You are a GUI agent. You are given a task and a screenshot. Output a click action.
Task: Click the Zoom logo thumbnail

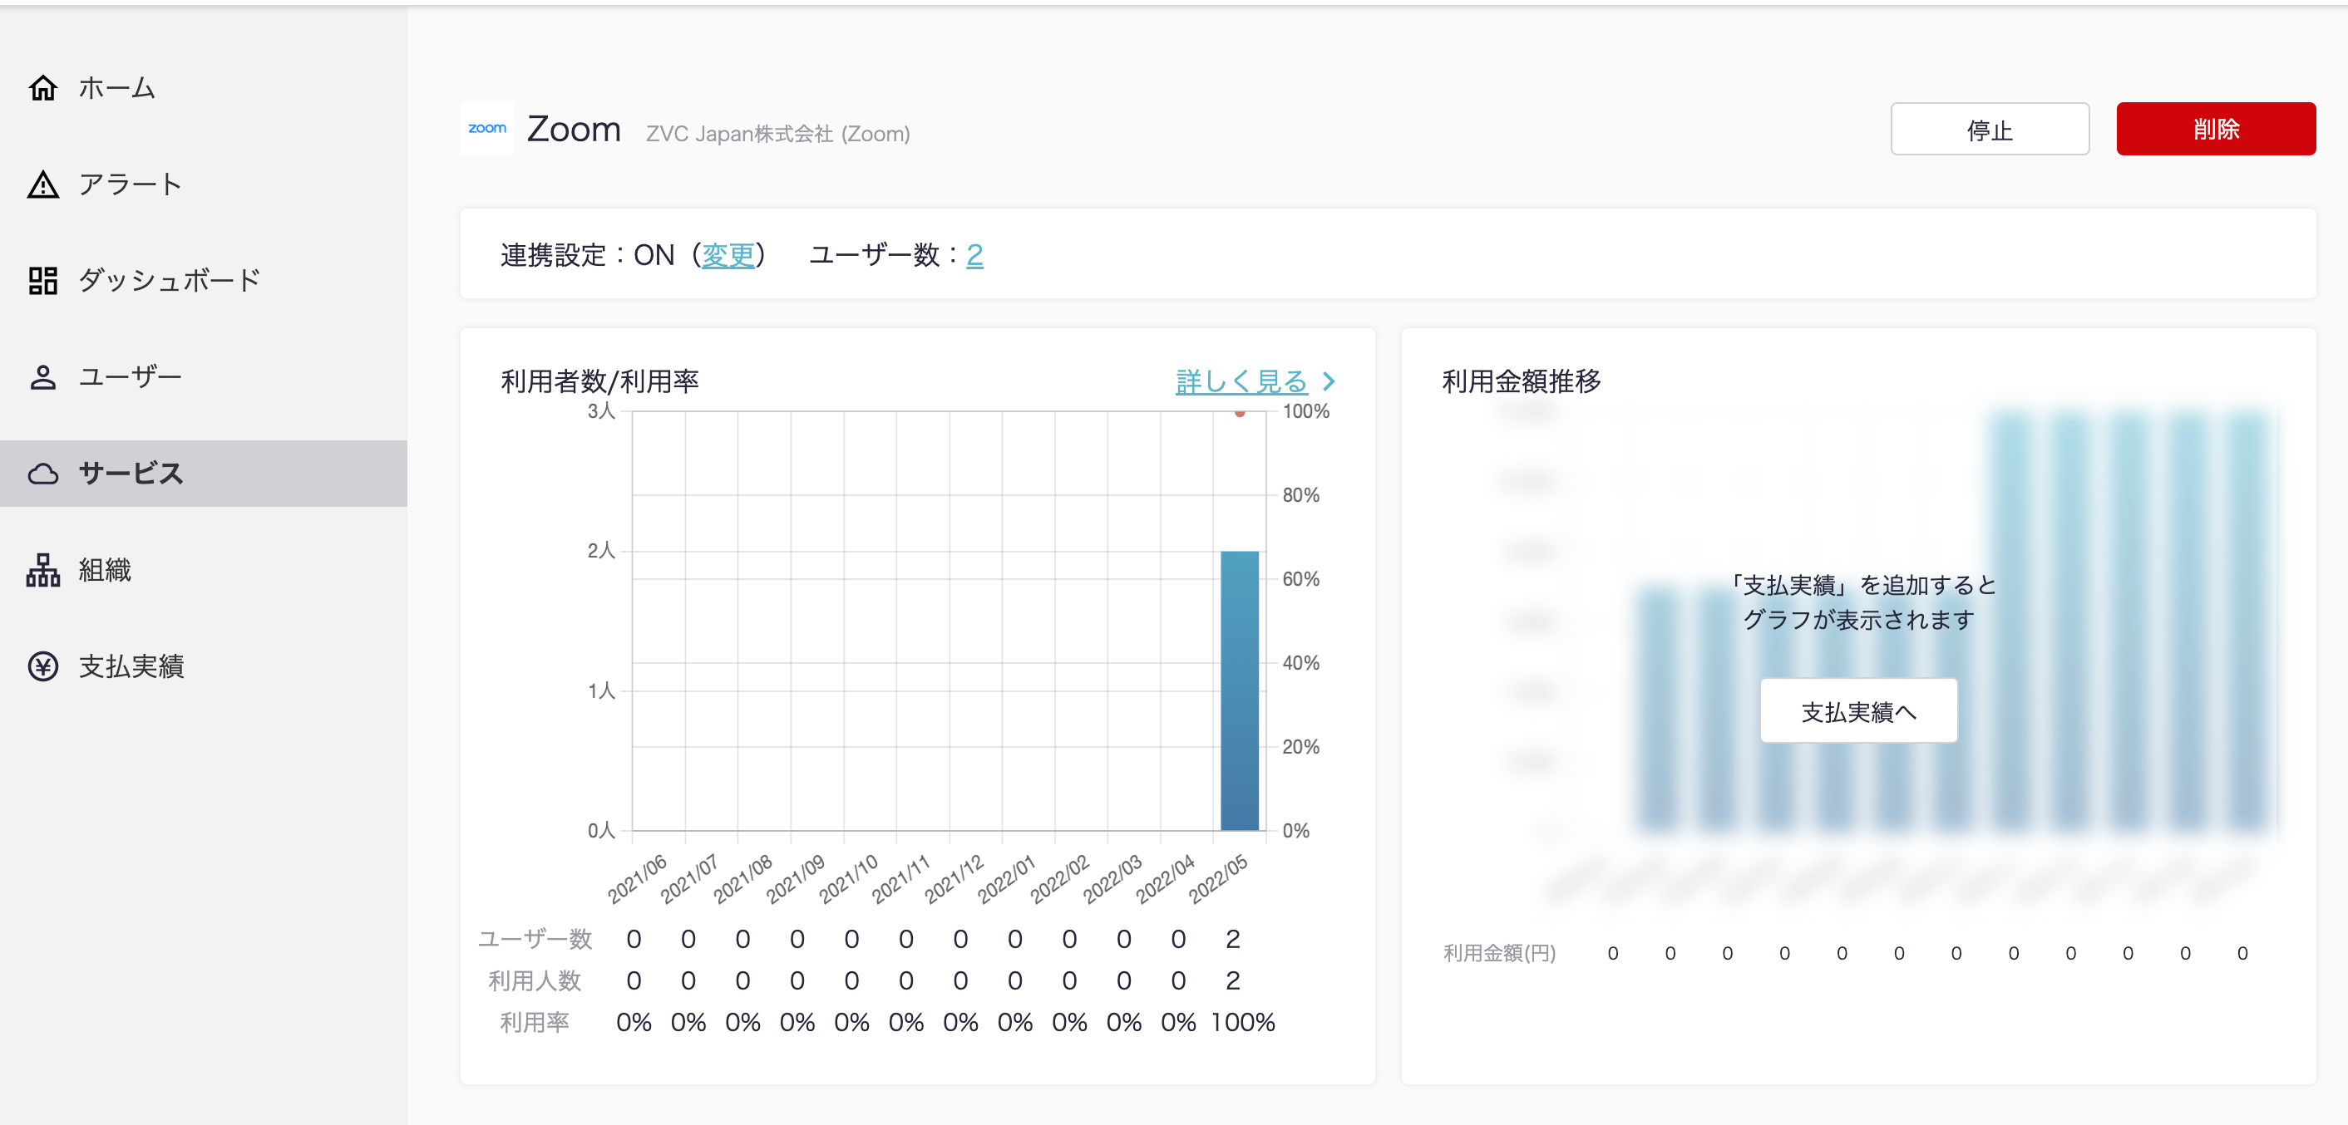pyautogui.click(x=486, y=130)
